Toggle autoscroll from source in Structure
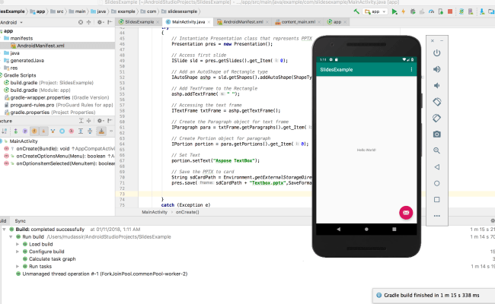The height and width of the screenshot is (304, 495). click(x=101, y=131)
